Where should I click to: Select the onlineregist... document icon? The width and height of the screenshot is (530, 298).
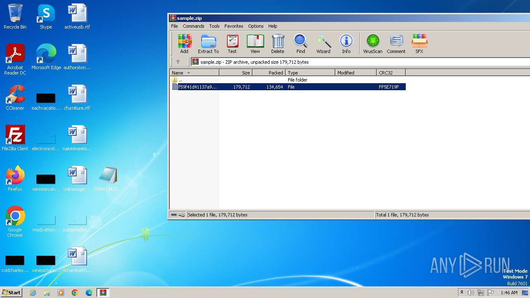77,178
